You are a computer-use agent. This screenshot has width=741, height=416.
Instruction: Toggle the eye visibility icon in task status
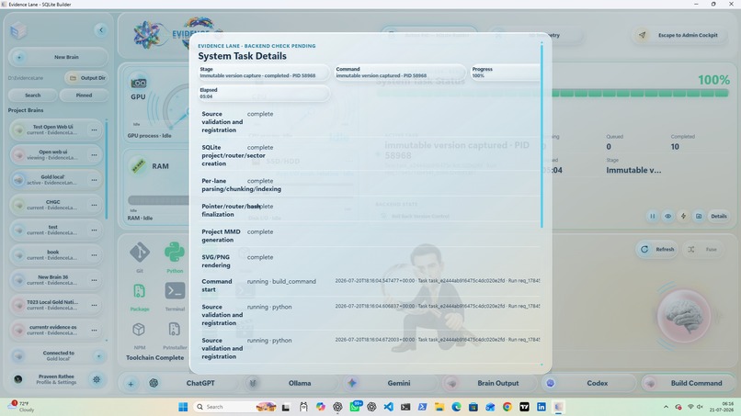(667, 216)
